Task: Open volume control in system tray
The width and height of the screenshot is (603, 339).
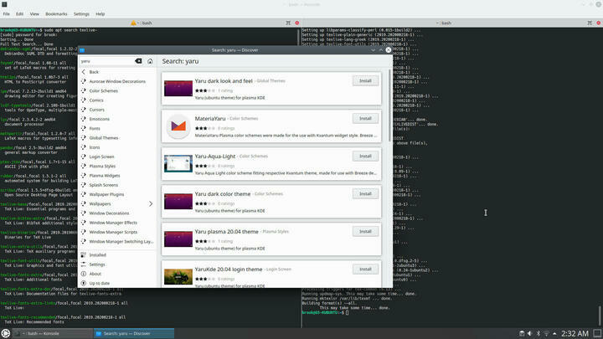Action: (529, 333)
